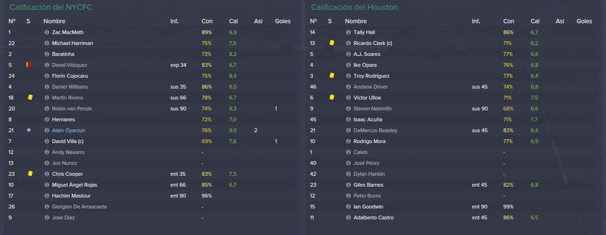
Task: Click the Calificación del NYCFC heading
Action: pyautogui.click(x=51, y=7)
